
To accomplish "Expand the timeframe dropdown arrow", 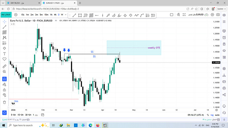I will tap(65, 15).
